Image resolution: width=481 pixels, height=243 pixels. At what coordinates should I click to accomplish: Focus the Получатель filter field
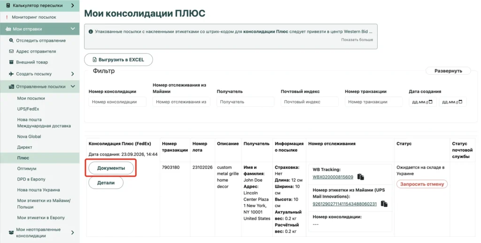(245, 102)
